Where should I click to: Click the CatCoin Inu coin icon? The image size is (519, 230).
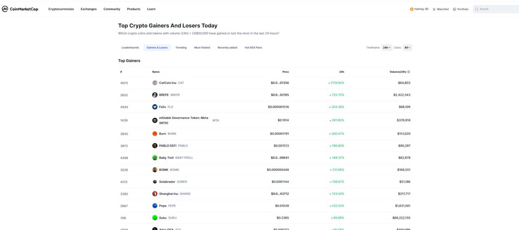point(155,83)
